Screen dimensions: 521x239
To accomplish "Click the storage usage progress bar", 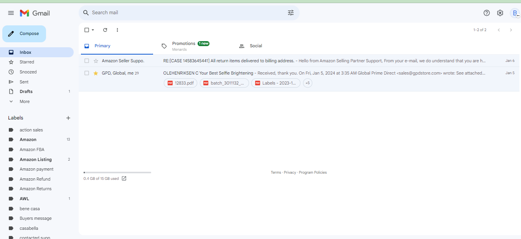I will [117, 173].
